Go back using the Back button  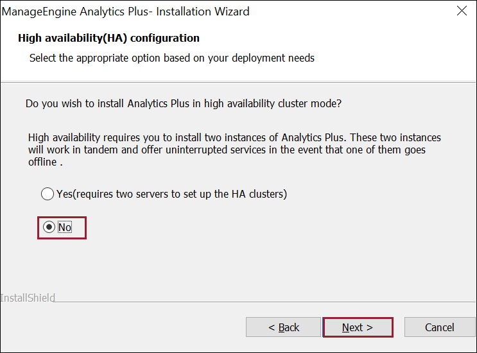283,327
